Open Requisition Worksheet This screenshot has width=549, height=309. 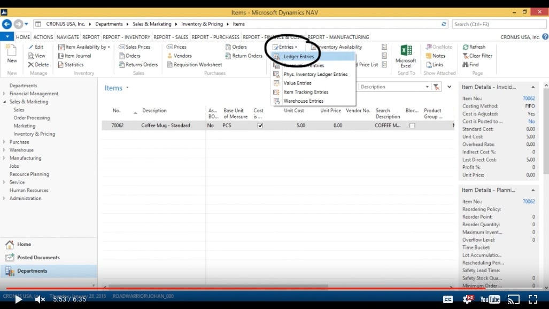pos(195,65)
